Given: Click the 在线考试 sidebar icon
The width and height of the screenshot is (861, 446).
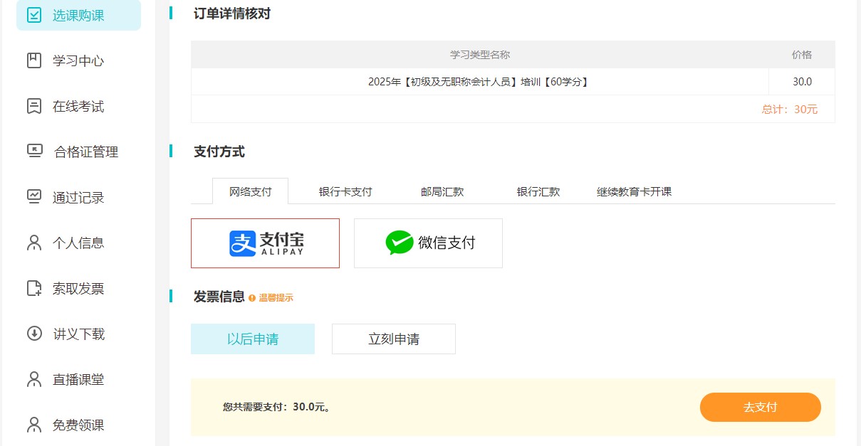Looking at the screenshot, I should point(34,106).
